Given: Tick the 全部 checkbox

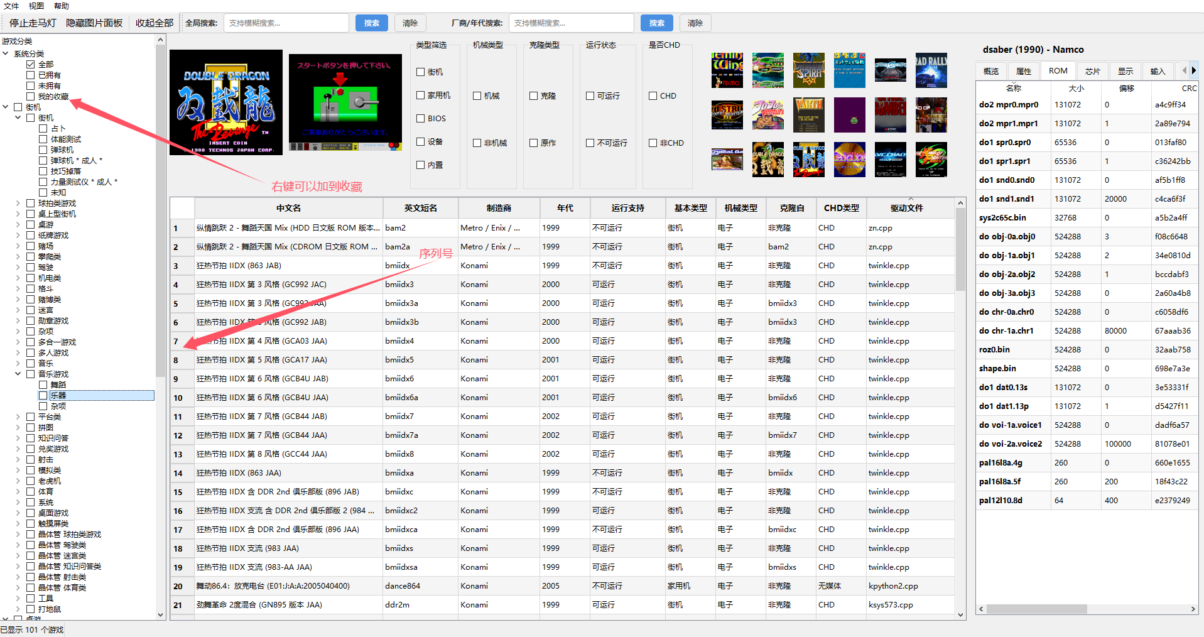Looking at the screenshot, I should pos(30,64).
